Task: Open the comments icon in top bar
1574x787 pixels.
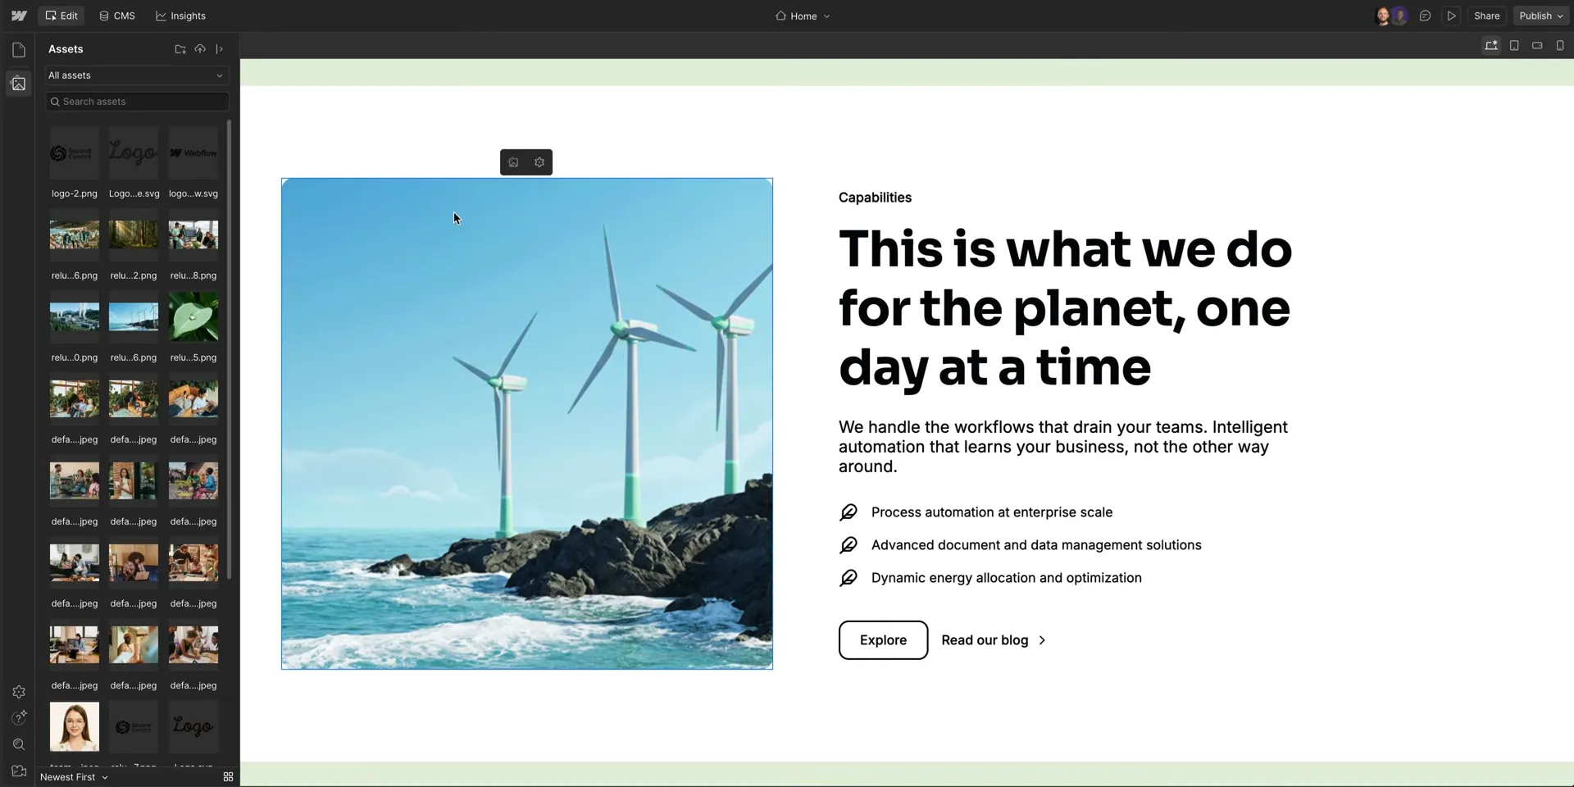Action: (x=1426, y=16)
